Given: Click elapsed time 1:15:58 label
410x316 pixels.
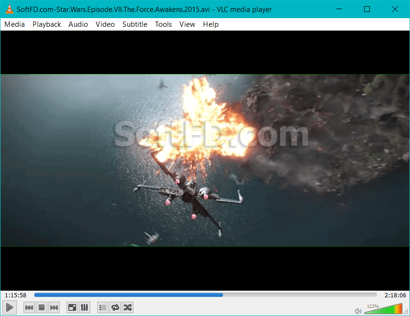Looking at the screenshot, I should click(x=16, y=295).
